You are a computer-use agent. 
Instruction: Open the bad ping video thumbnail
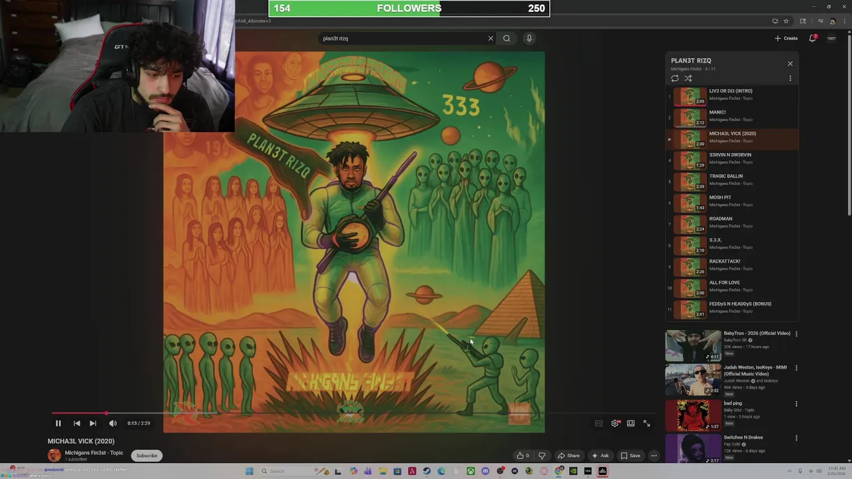coord(693,415)
